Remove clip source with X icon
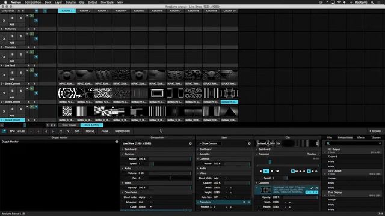 316,188
